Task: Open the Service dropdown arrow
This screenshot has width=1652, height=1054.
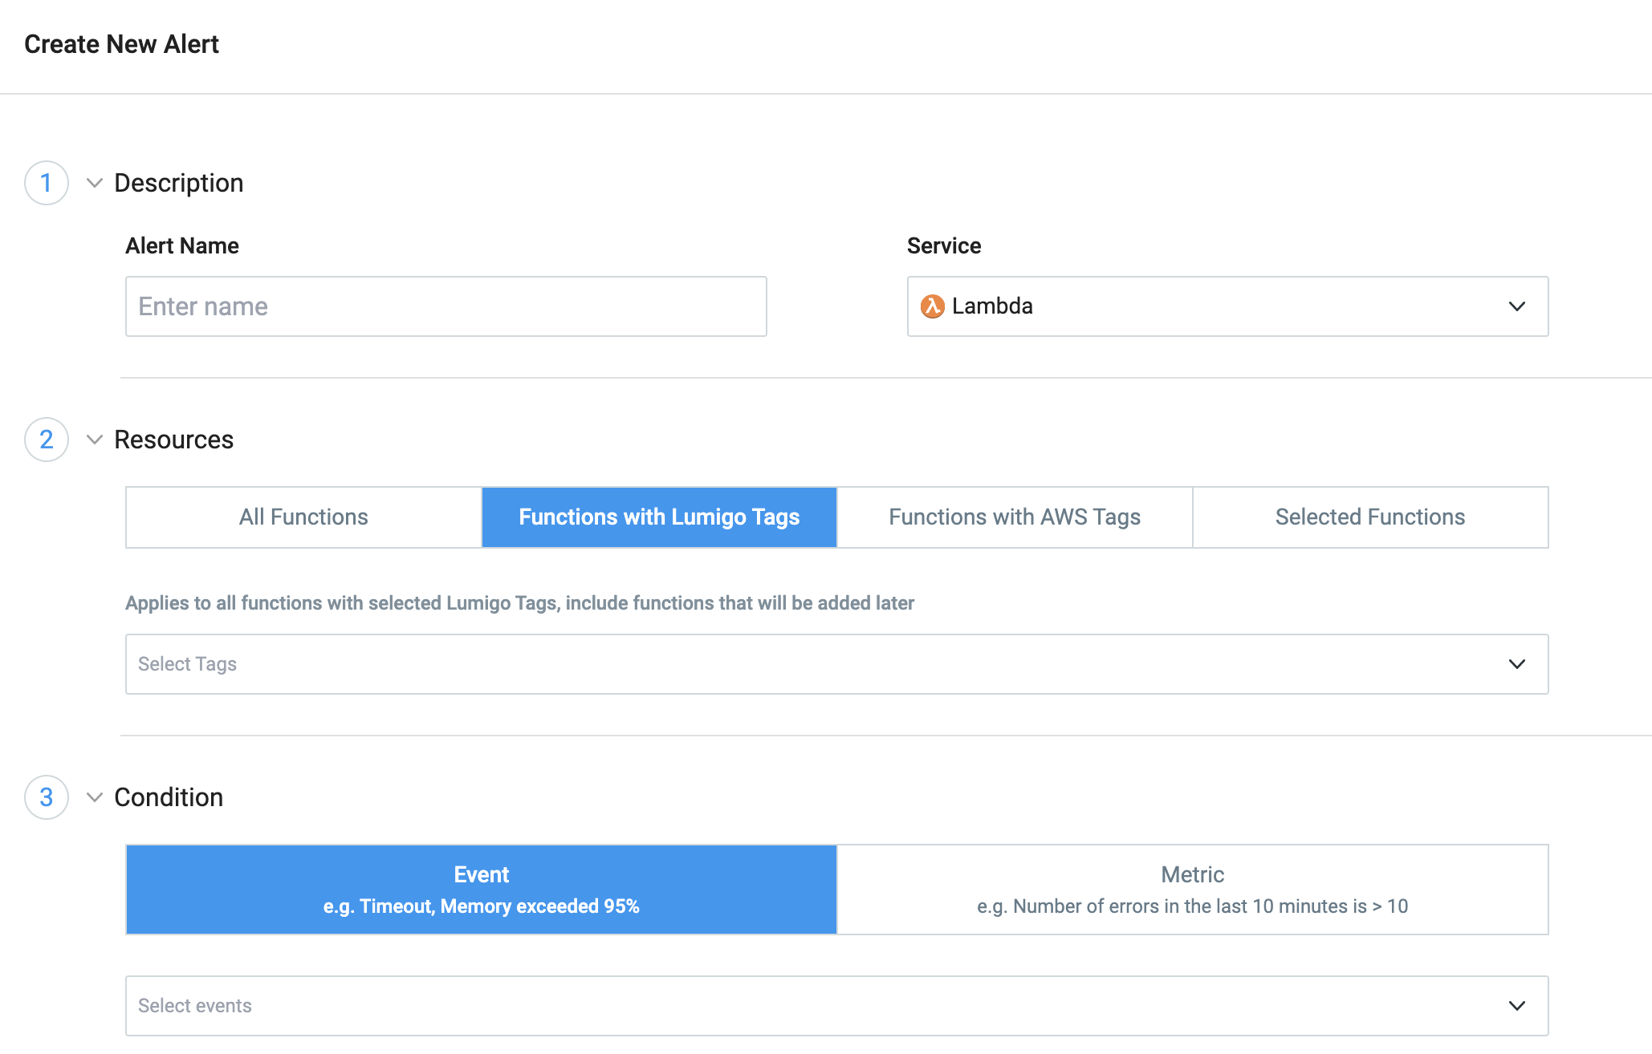Action: [1516, 306]
